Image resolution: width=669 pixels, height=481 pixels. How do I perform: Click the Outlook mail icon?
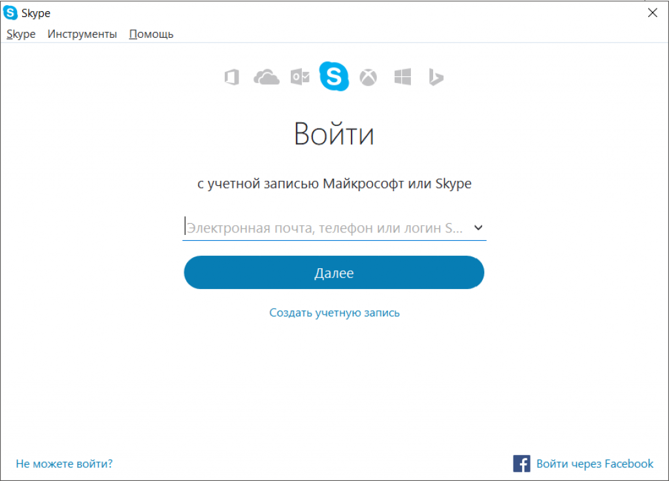coord(300,77)
